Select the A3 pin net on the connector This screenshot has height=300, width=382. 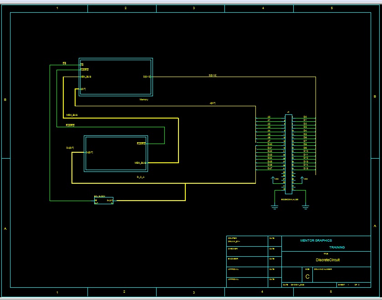click(x=269, y=127)
